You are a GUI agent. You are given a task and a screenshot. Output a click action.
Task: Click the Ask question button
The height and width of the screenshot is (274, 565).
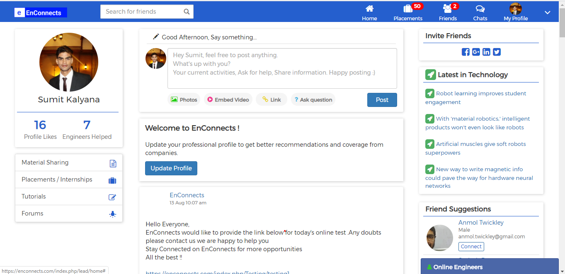pyautogui.click(x=313, y=99)
